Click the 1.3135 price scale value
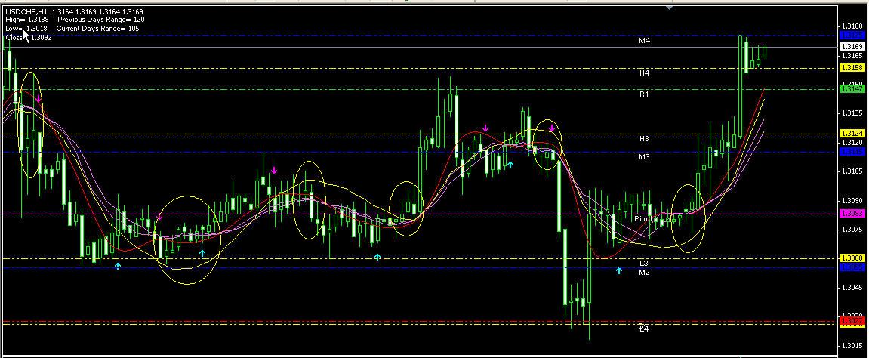 pos(852,113)
